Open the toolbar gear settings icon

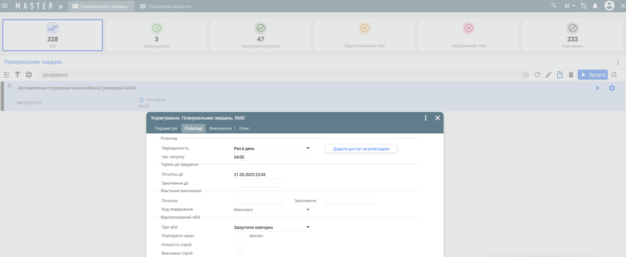(x=29, y=75)
